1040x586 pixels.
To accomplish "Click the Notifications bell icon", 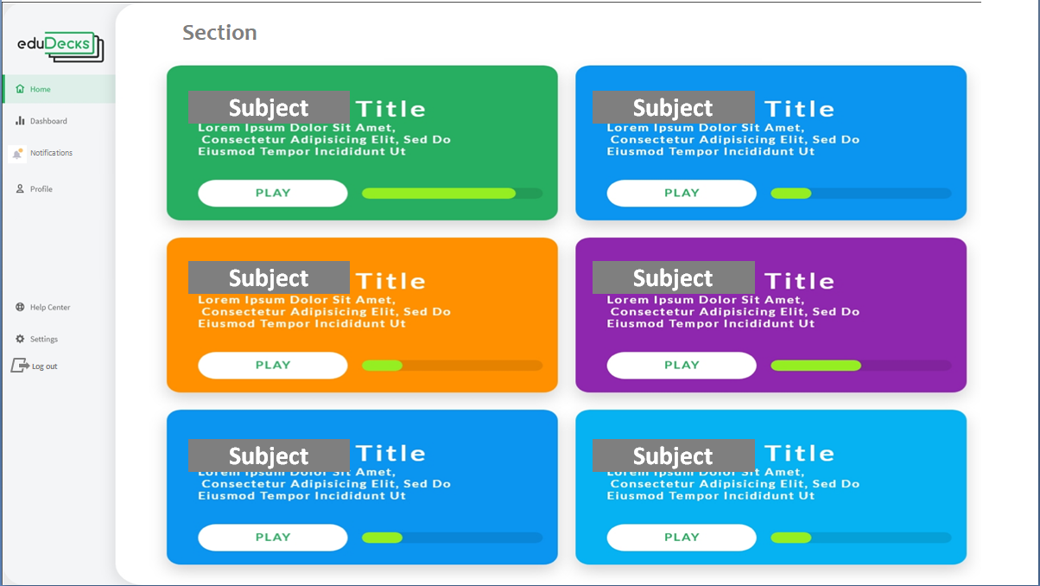I will pyautogui.click(x=17, y=154).
